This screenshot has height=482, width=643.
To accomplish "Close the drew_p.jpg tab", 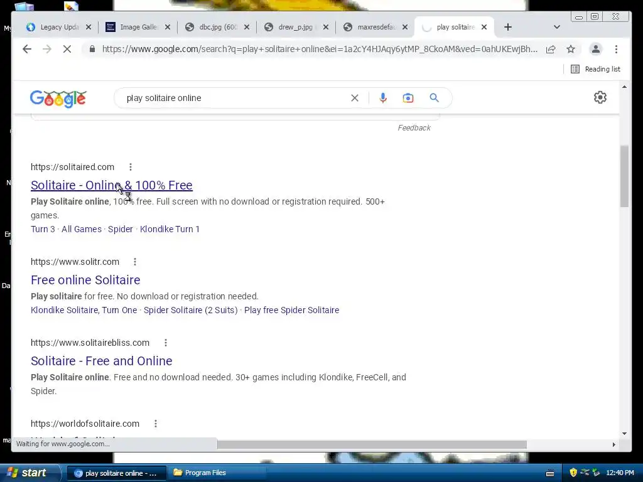I will [326, 27].
